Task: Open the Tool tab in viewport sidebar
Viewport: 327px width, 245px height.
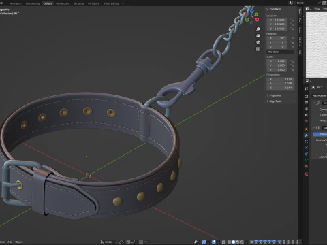Action: pos(300,20)
